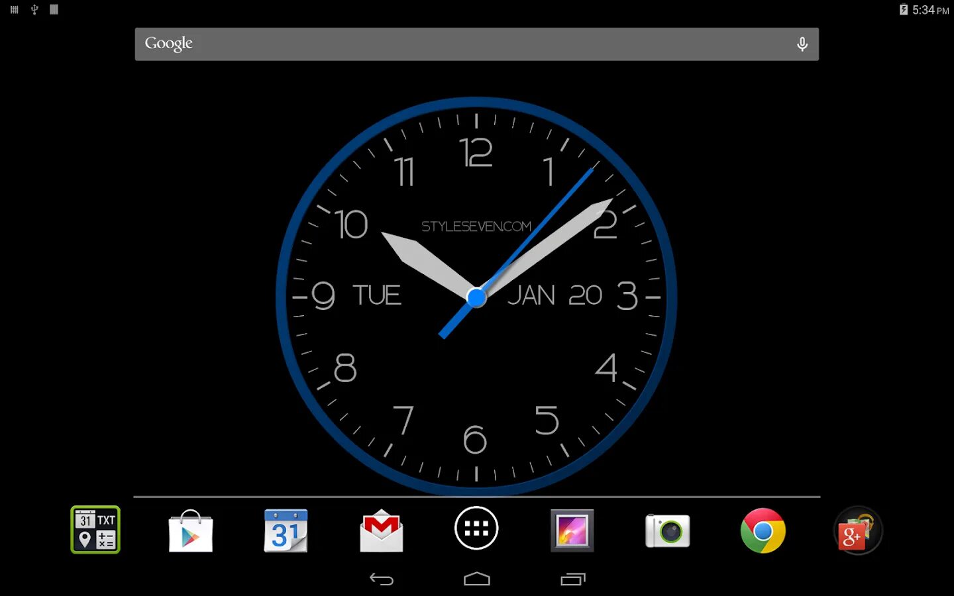
Task: Start voice search with the microphone
Action: click(x=802, y=44)
